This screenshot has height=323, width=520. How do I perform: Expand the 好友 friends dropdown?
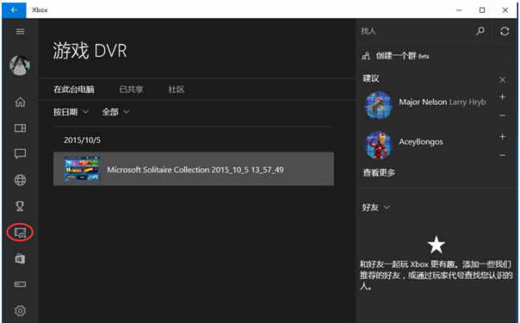pyautogui.click(x=375, y=208)
